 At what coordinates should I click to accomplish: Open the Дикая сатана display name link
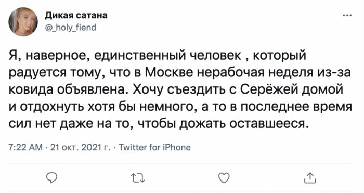coord(76,15)
